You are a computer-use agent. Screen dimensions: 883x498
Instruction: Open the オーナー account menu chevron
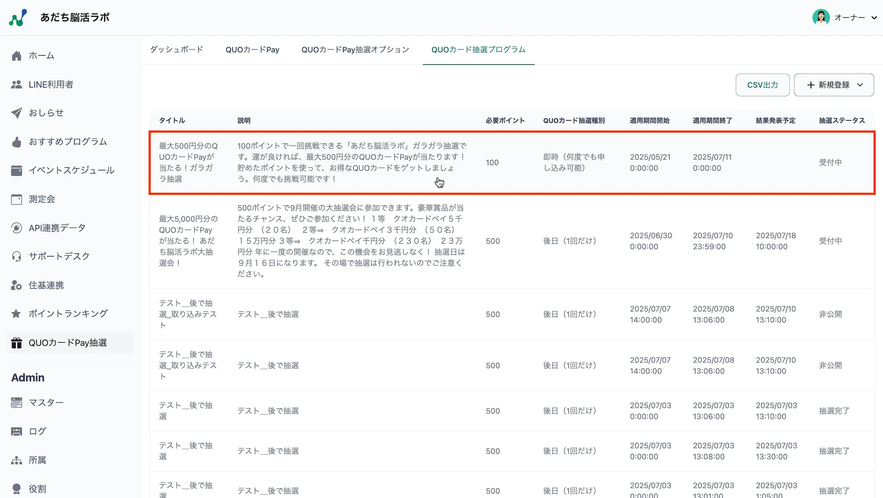[874, 18]
